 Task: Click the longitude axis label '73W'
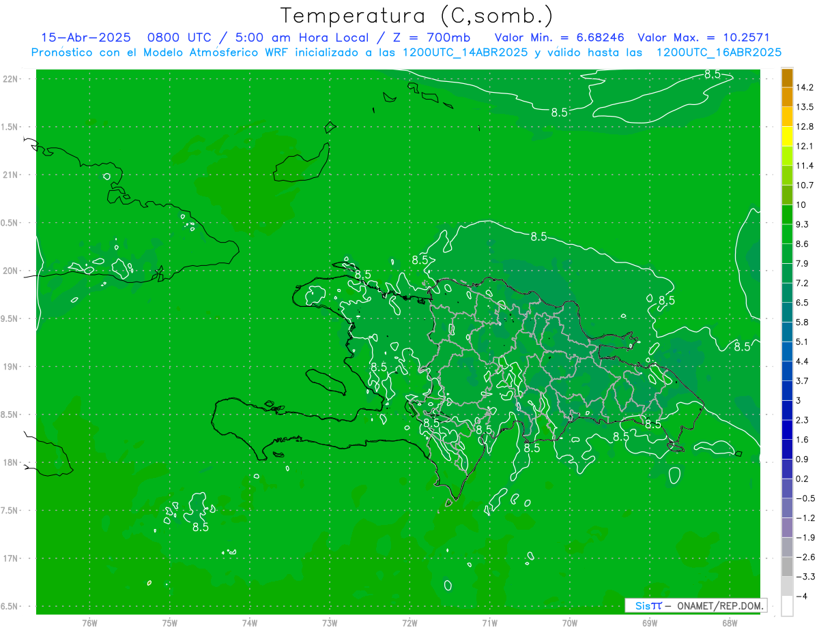pyautogui.click(x=330, y=623)
